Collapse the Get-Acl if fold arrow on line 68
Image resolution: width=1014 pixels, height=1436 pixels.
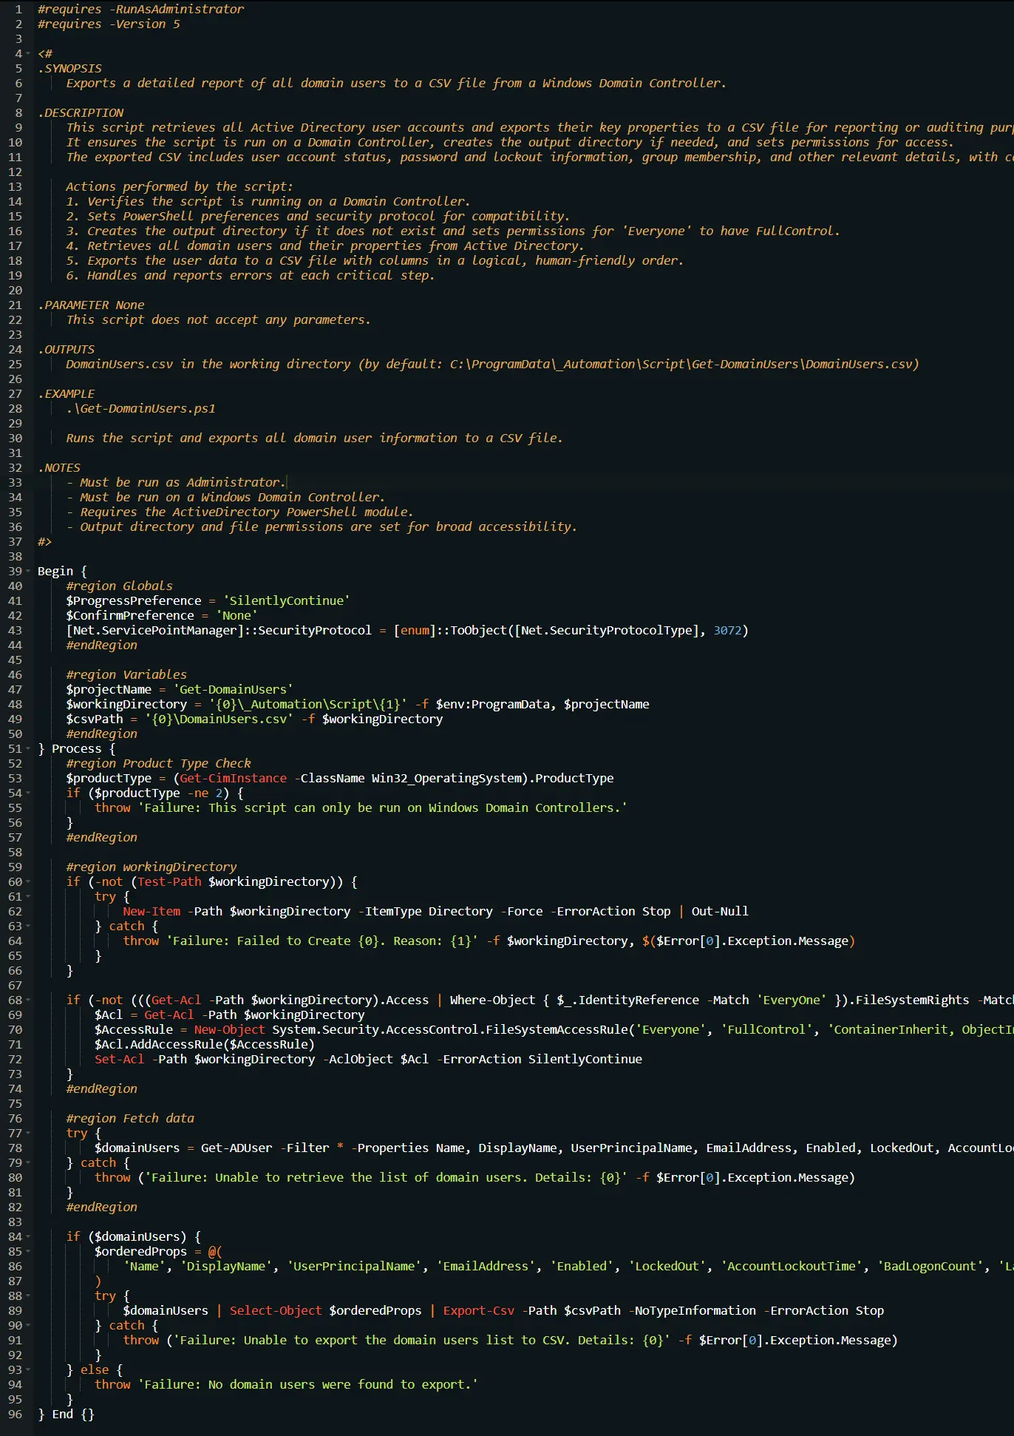[28, 1000]
